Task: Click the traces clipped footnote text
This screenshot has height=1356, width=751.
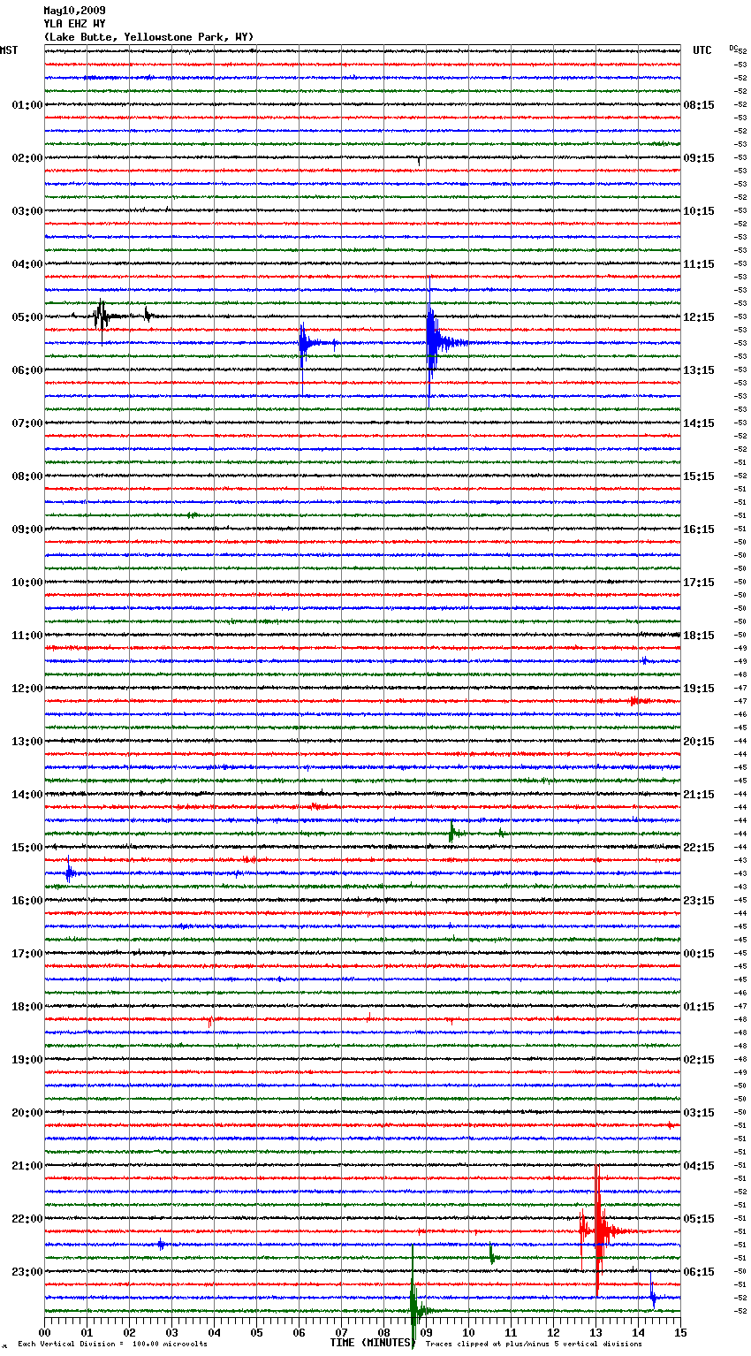Action: (x=534, y=1344)
